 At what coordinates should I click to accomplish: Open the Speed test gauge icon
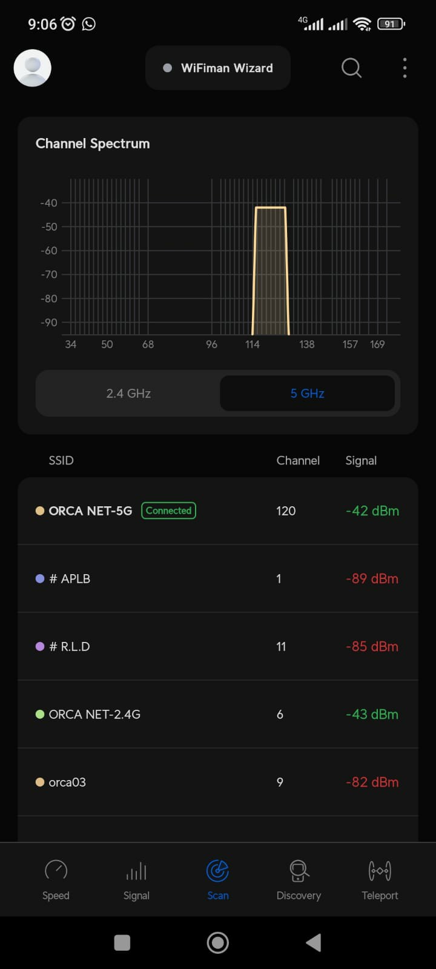56,871
